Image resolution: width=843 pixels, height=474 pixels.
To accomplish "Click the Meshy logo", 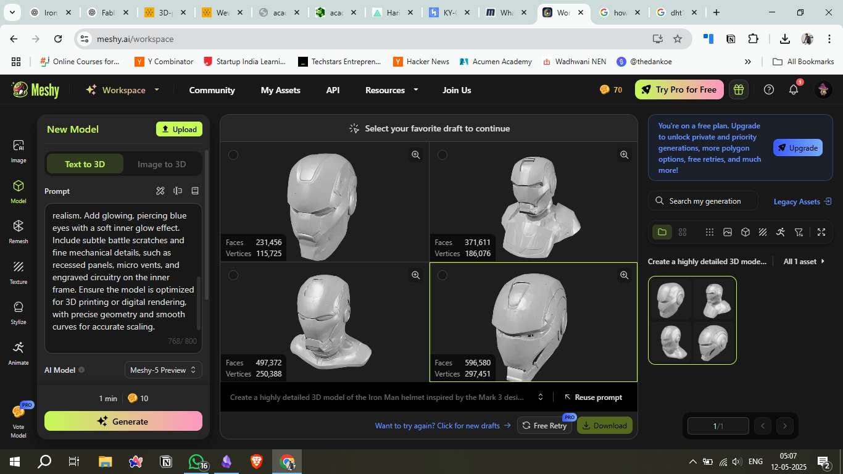I will click(36, 90).
